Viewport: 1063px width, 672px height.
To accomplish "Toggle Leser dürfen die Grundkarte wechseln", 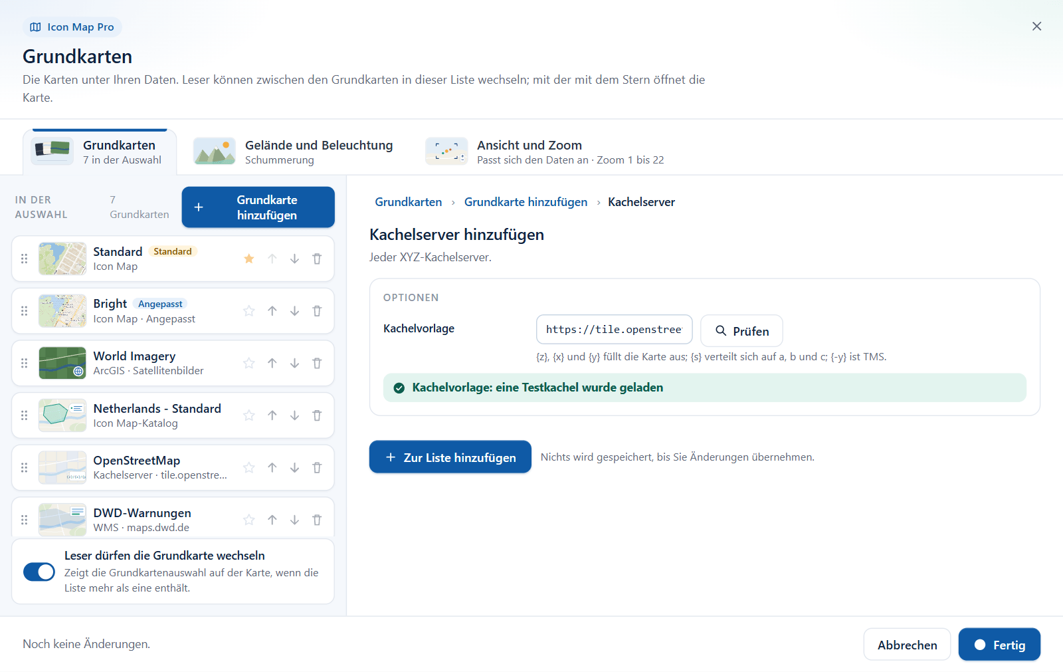I will click(x=39, y=572).
